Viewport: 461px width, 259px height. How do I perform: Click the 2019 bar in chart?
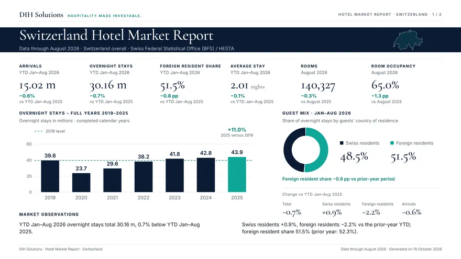click(x=50, y=176)
